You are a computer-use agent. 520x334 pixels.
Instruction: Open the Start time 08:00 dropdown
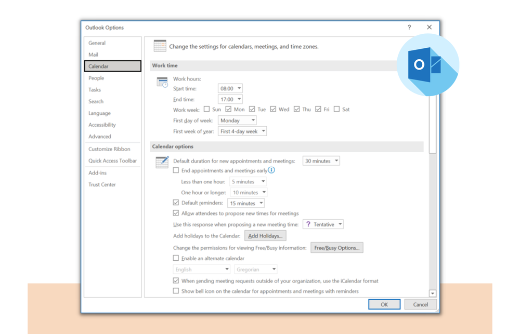point(230,88)
